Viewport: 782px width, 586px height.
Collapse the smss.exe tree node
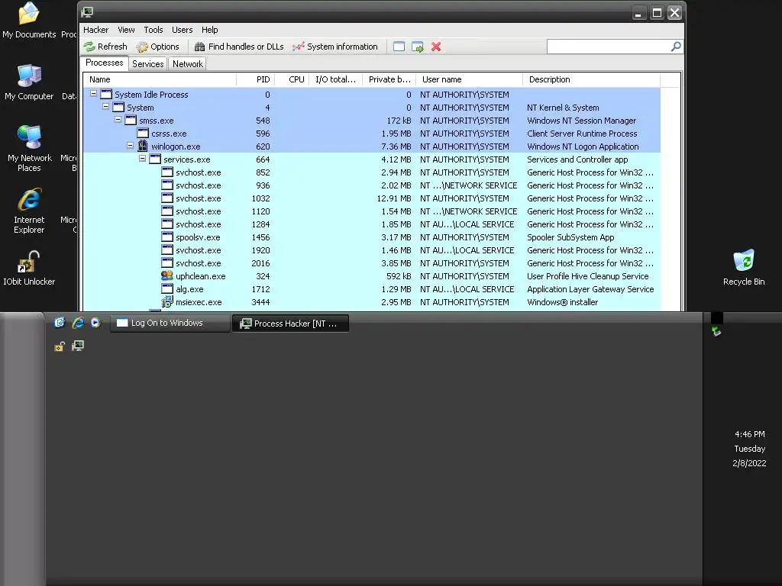click(118, 120)
